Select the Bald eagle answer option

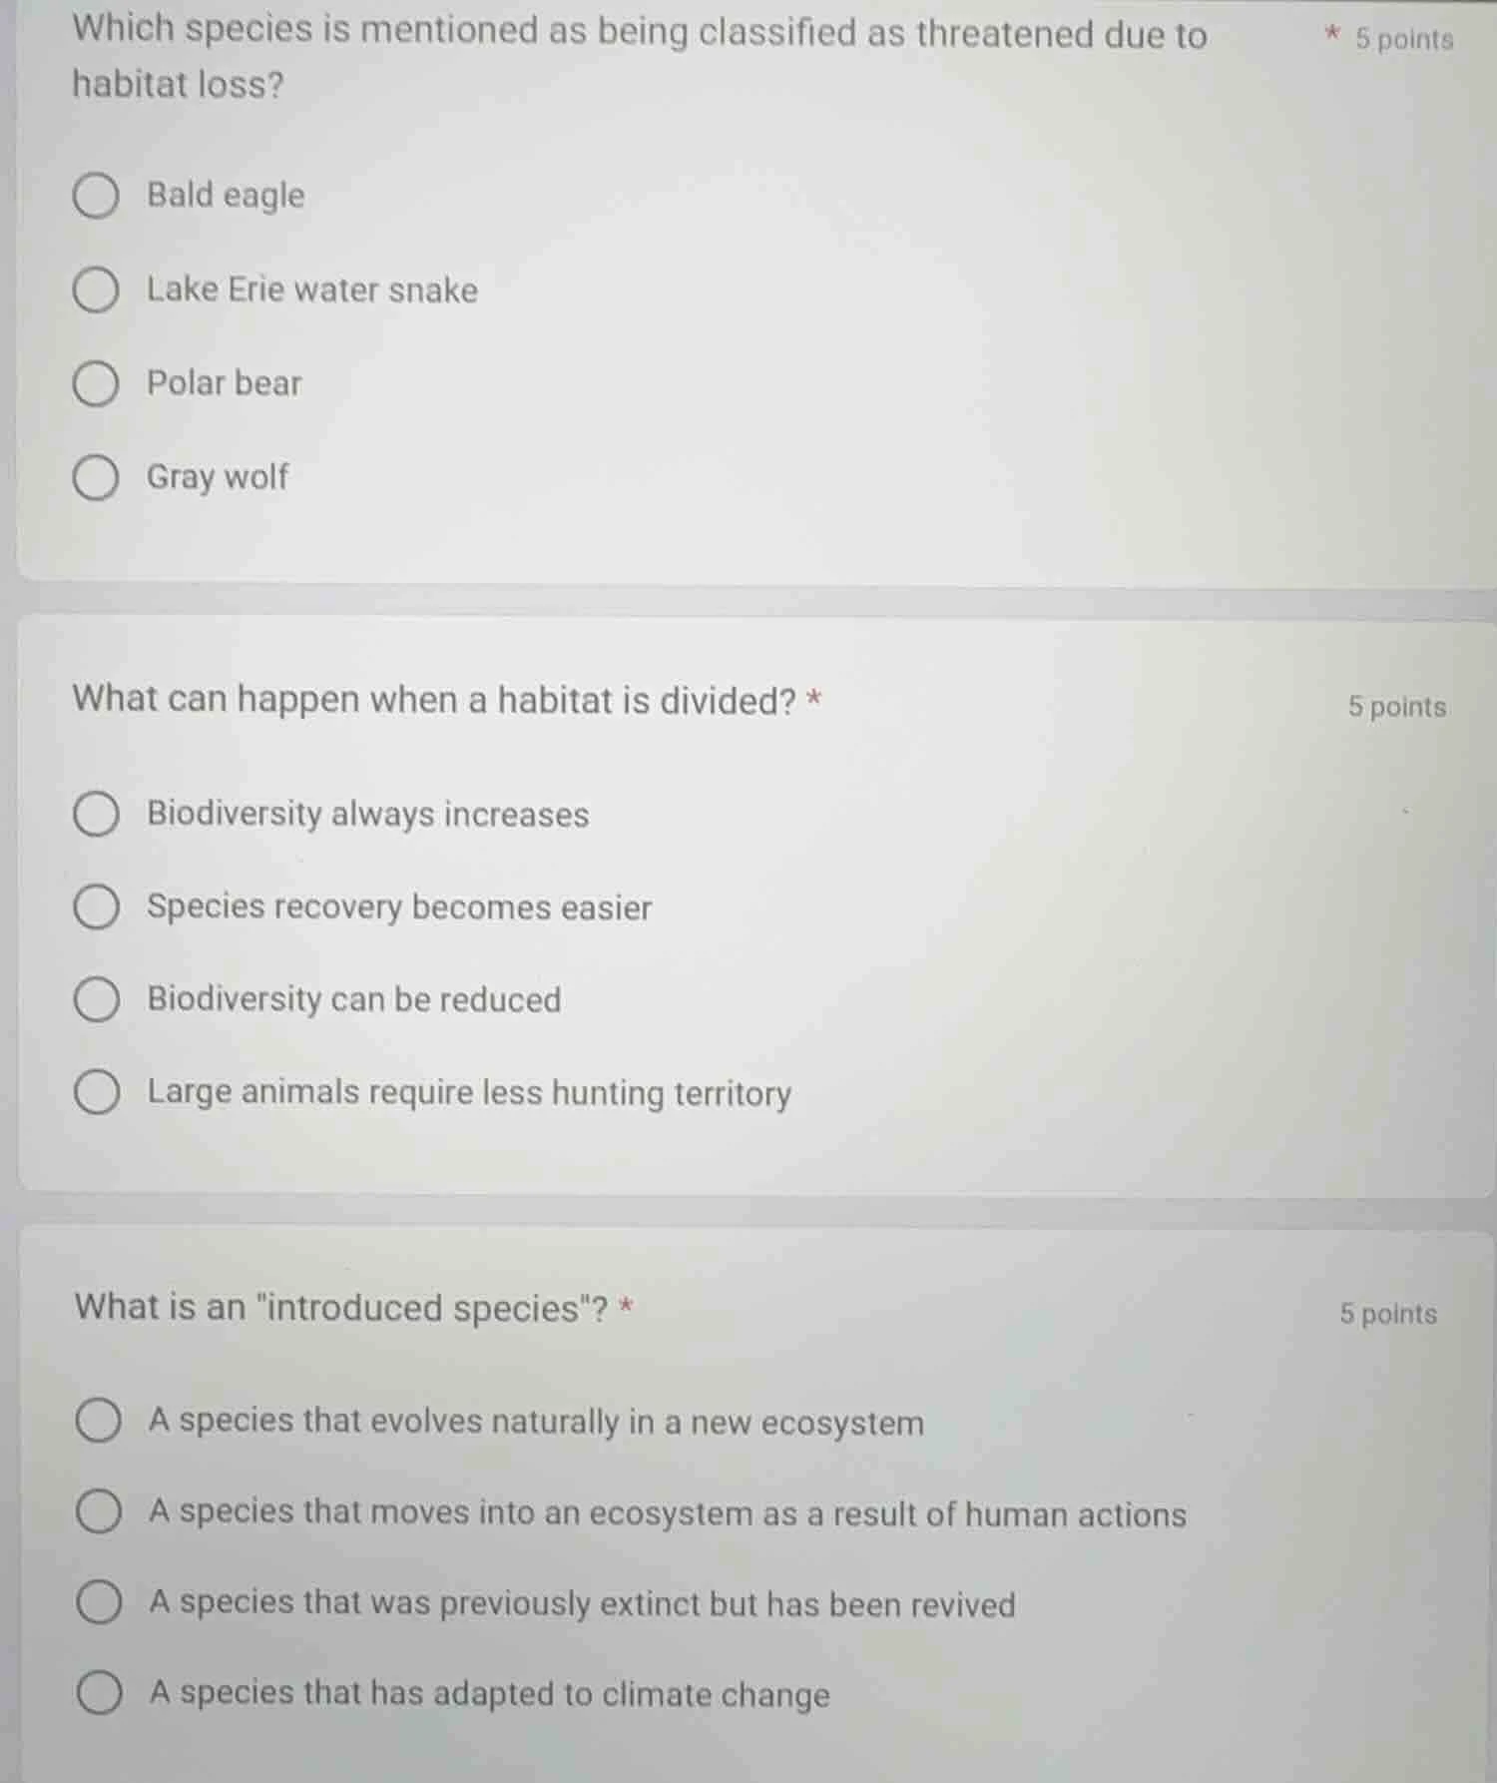click(x=97, y=197)
